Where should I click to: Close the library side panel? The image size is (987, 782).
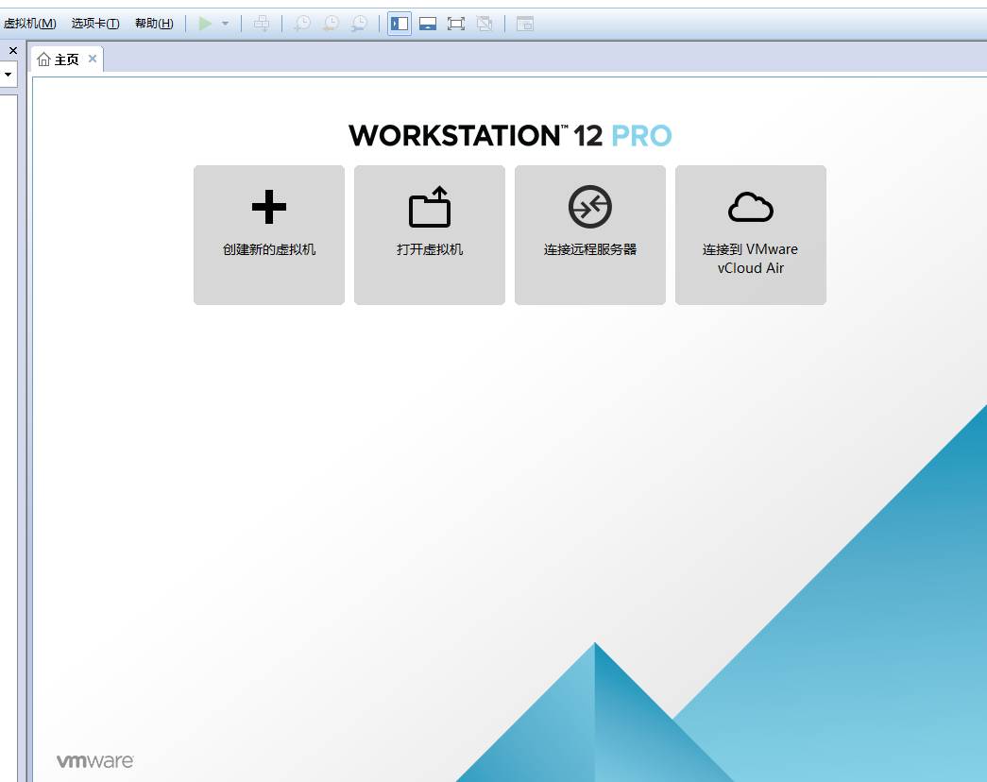coord(12,50)
